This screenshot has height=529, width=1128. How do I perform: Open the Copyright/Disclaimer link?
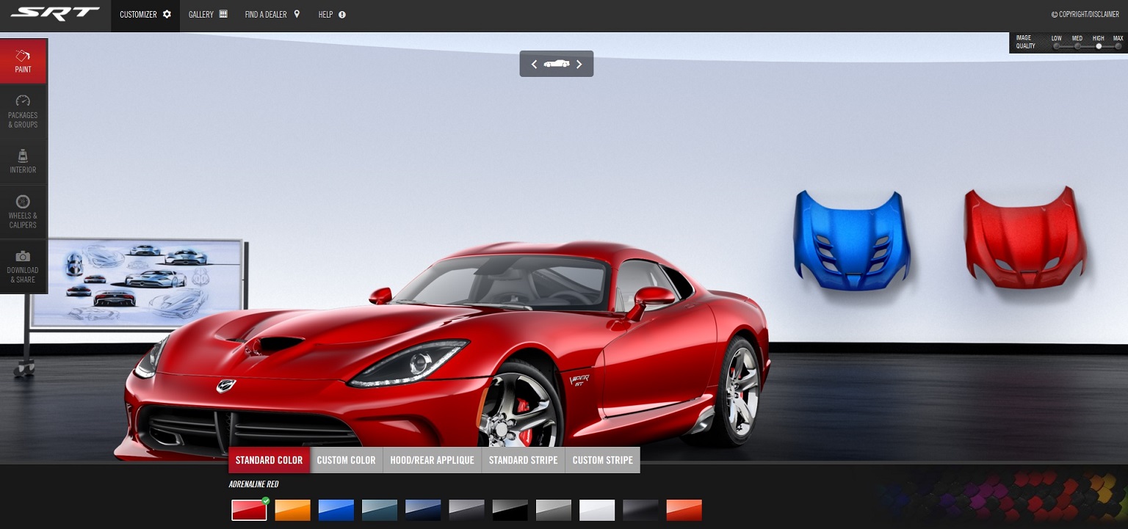coord(1085,15)
